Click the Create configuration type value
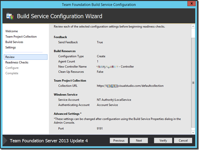This screenshot has width=199, height=150. (101, 56)
